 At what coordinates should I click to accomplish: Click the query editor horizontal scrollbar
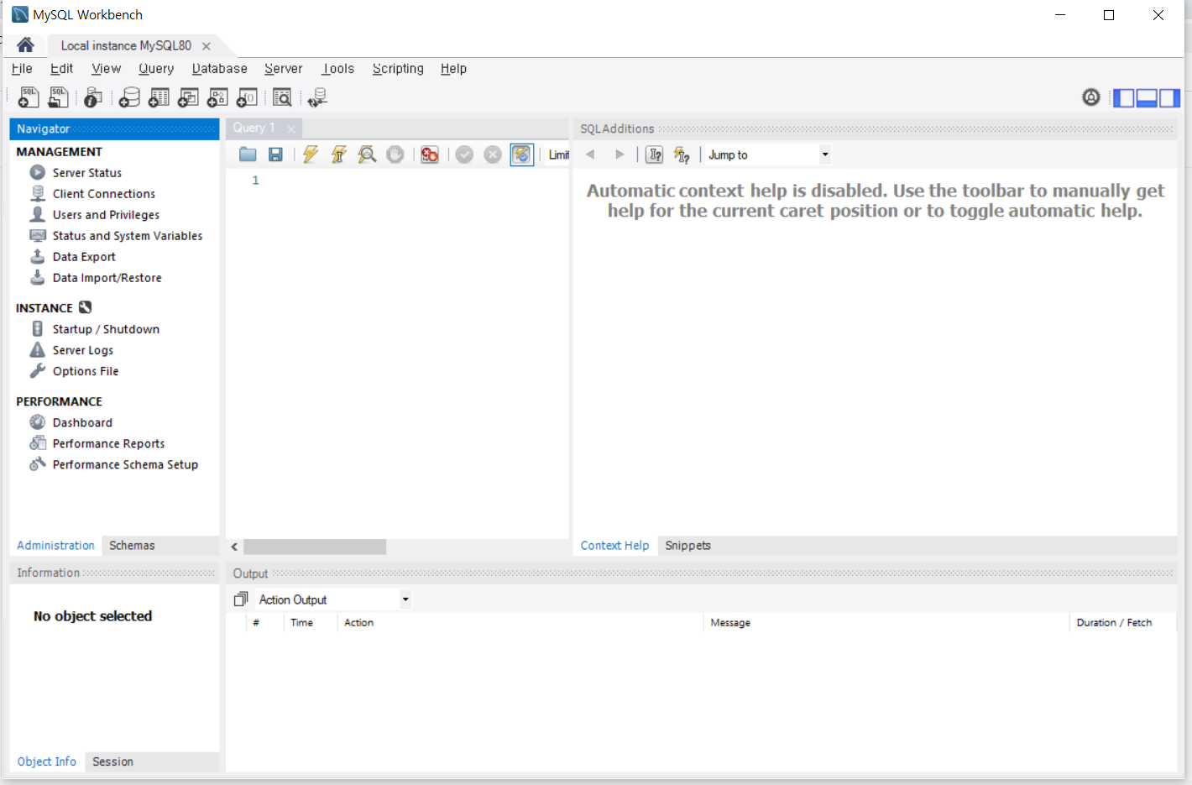(x=315, y=547)
